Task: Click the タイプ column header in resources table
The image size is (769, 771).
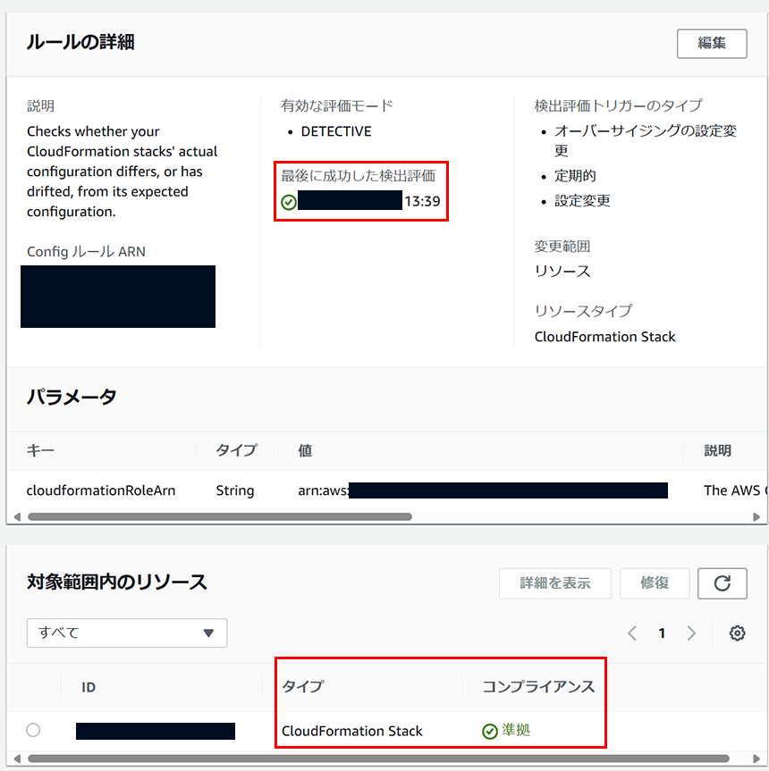Action: (303, 686)
